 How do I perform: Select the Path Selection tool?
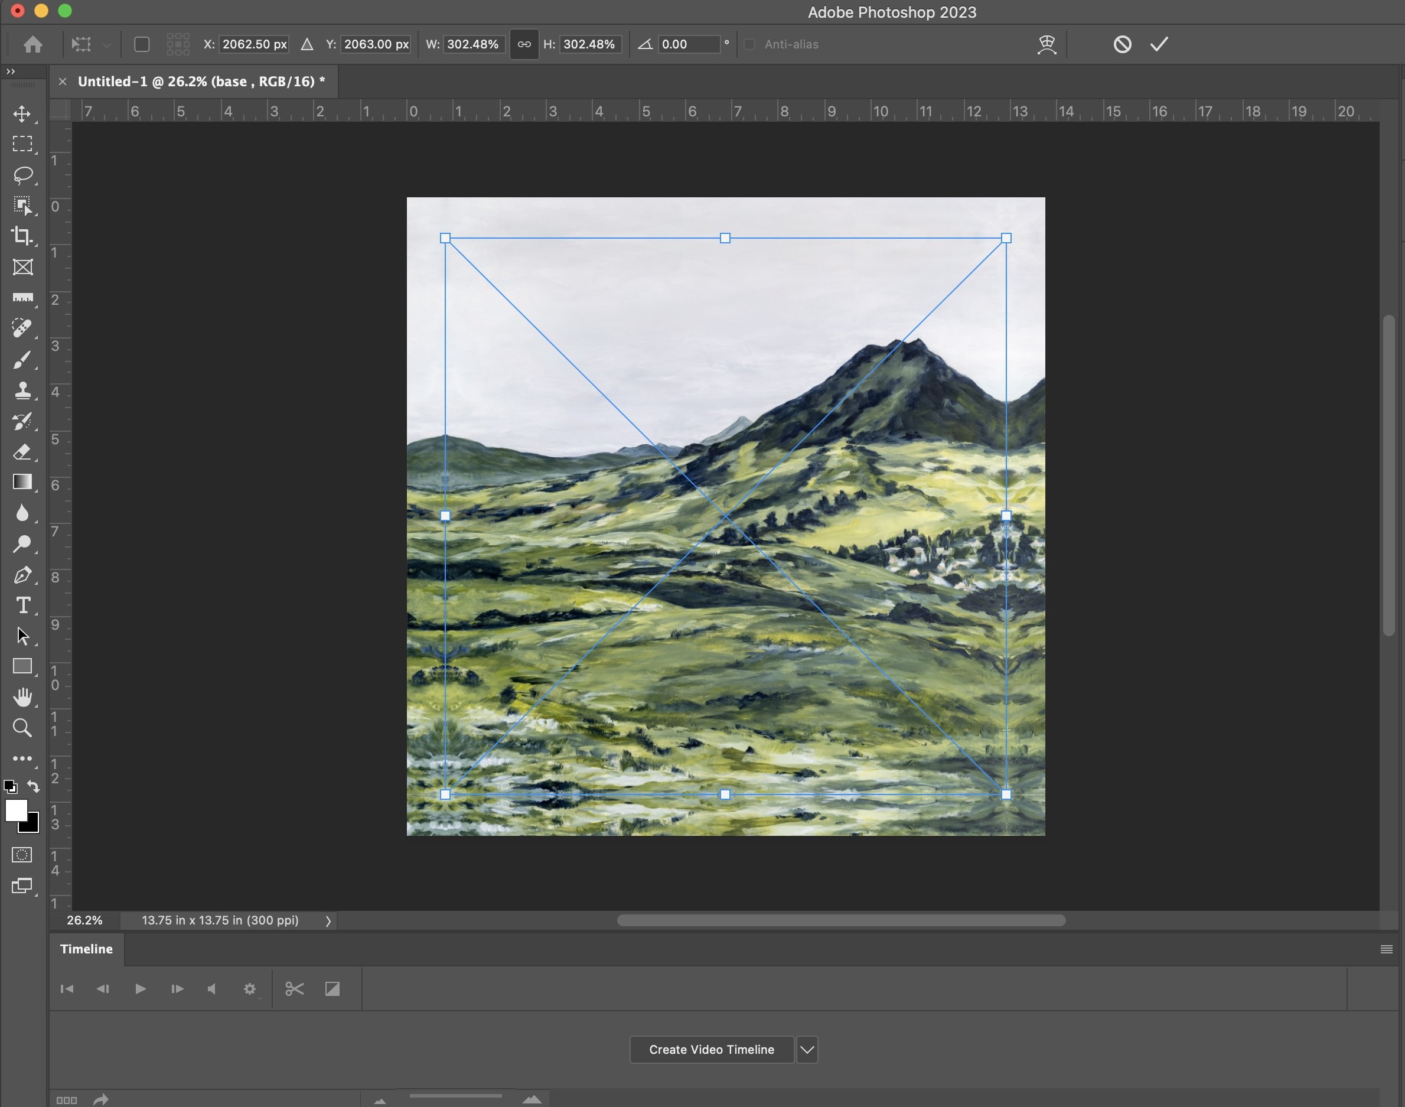click(x=22, y=636)
